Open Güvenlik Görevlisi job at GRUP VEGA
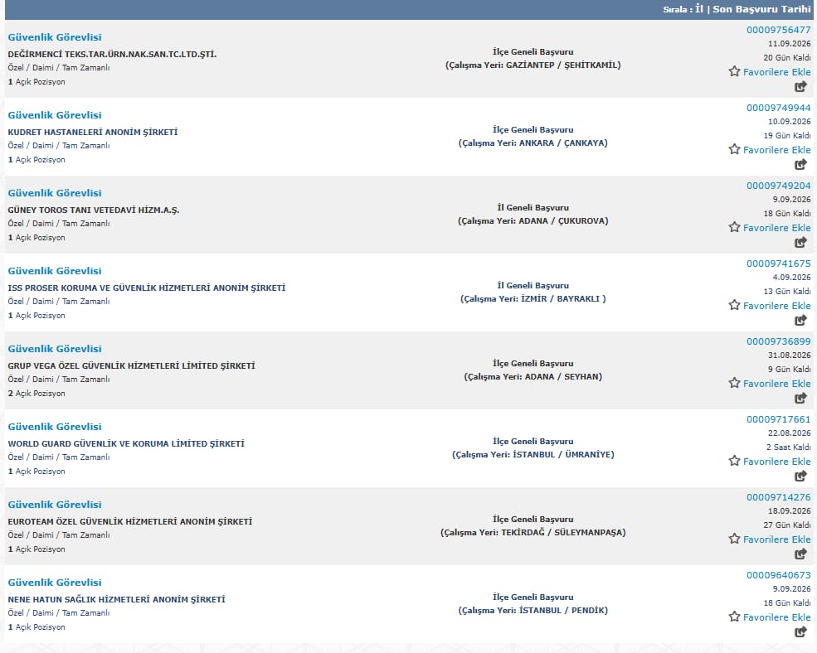817x653 pixels. (x=55, y=349)
